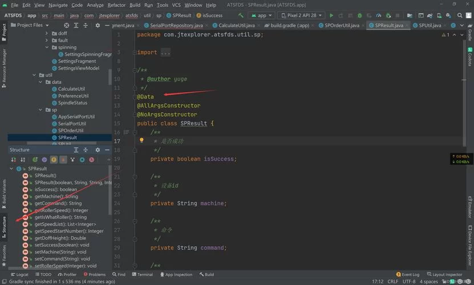Run the app with the green play icon
Screen dimensions: 474x285
tap(331, 15)
